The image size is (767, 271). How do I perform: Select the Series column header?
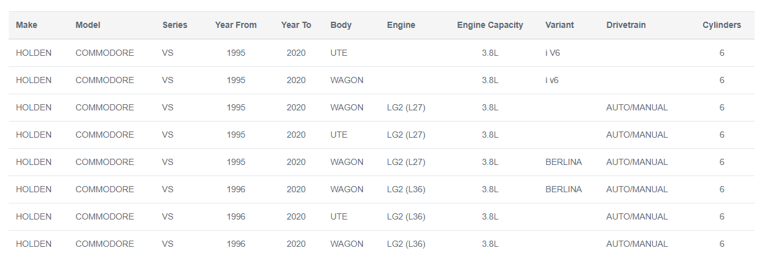[x=175, y=25]
